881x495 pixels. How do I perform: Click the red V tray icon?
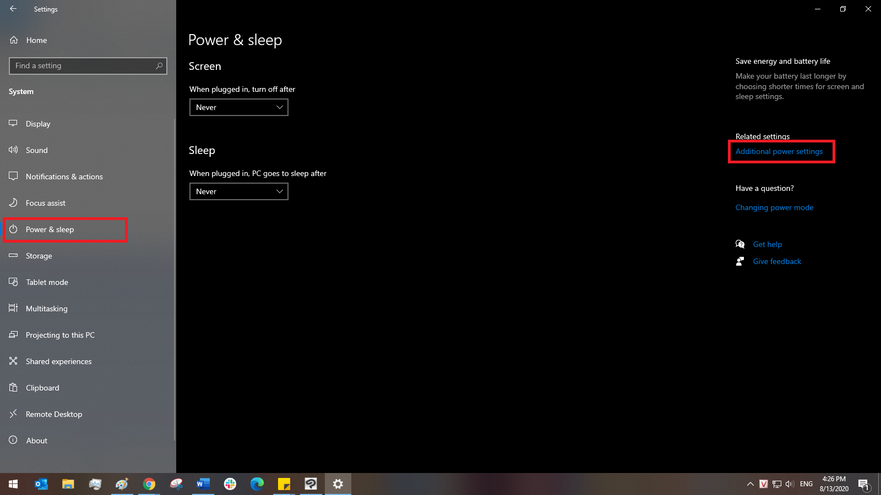click(x=764, y=484)
